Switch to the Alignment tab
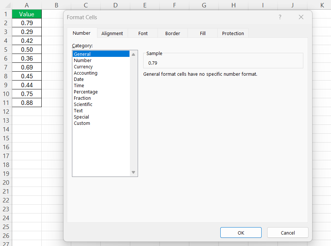 point(112,33)
